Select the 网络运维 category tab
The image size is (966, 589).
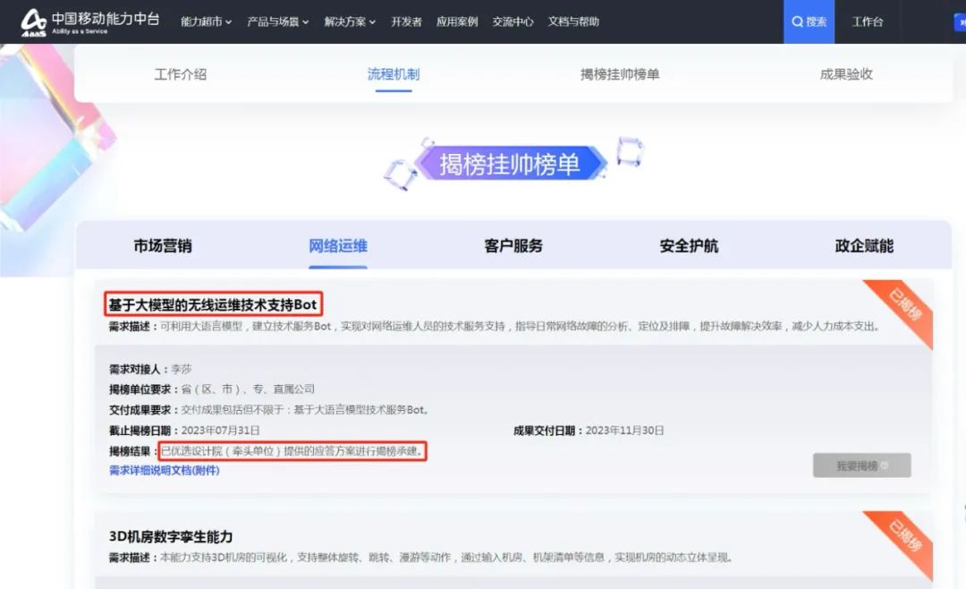[338, 245]
